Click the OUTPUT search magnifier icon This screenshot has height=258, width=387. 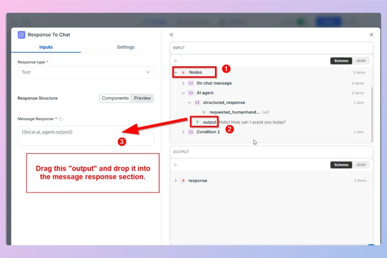[175, 165]
